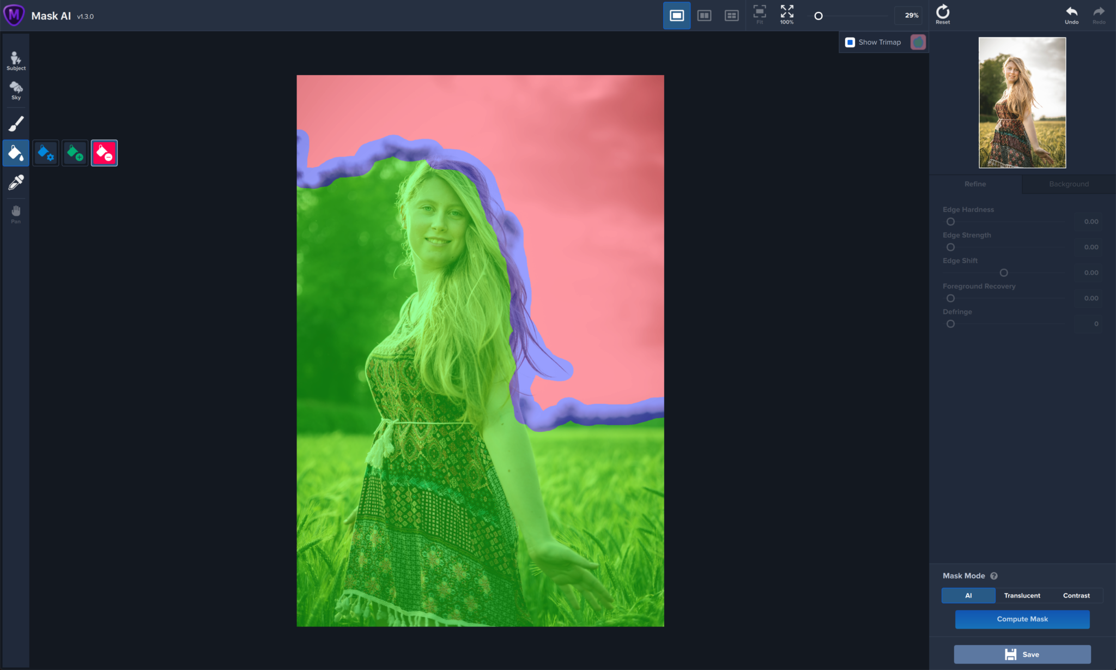This screenshot has width=1116, height=670.
Task: Select the Brush tool
Action: pyautogui.click(x=16, y=124)
